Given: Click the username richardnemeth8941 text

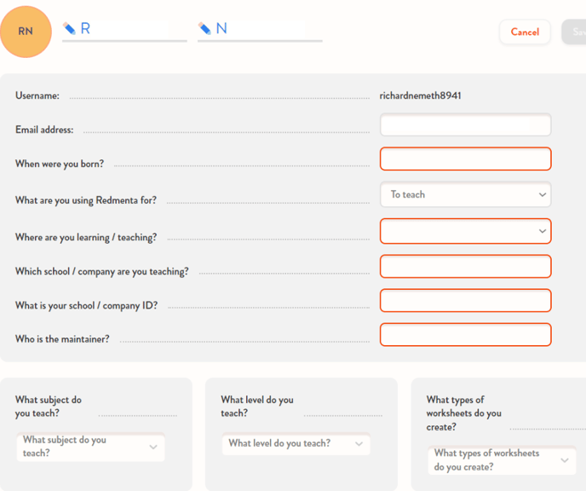Looking at the screenshot, I should (420, 96).
